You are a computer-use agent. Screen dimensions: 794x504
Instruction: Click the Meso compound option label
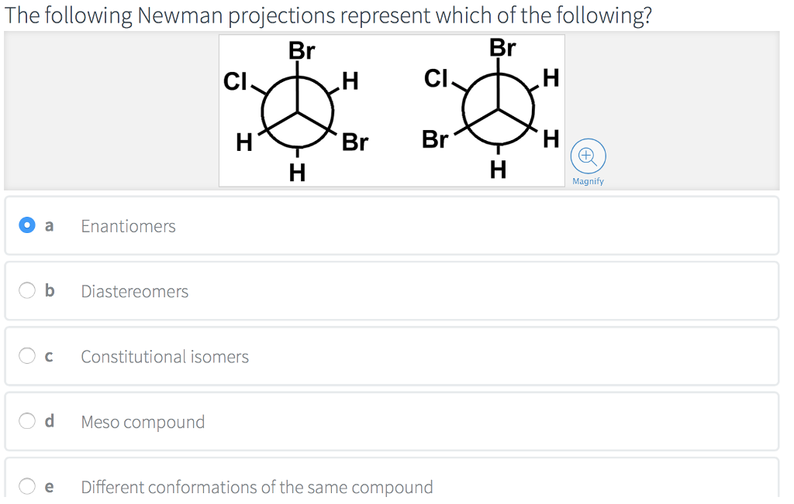pos(143,422)
